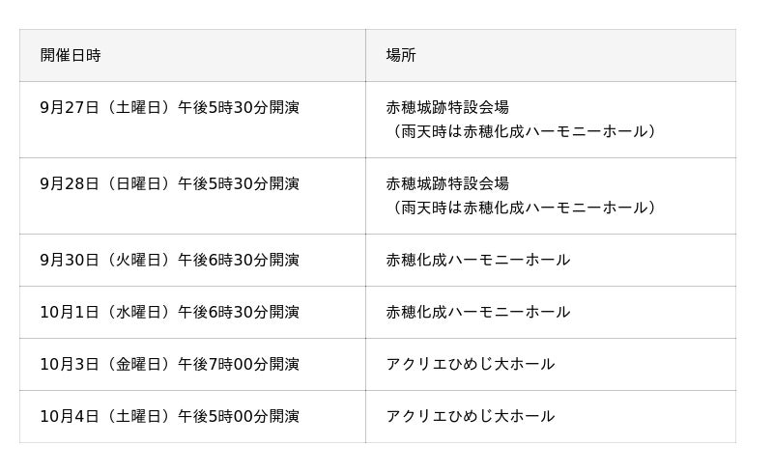Click the 午後5時00分開演 start time
The height and width of the screenshot is (472, 773).
coord(239,416)
